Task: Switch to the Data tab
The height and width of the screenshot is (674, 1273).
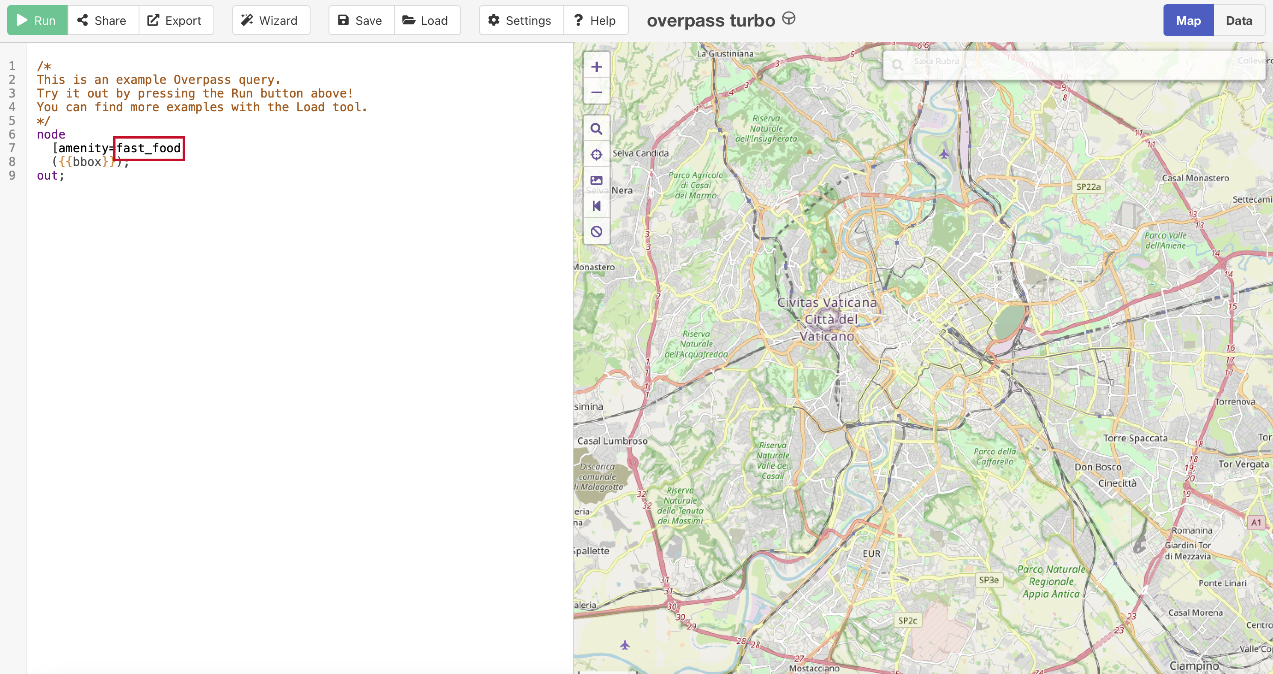Action: click(1238, 20)
